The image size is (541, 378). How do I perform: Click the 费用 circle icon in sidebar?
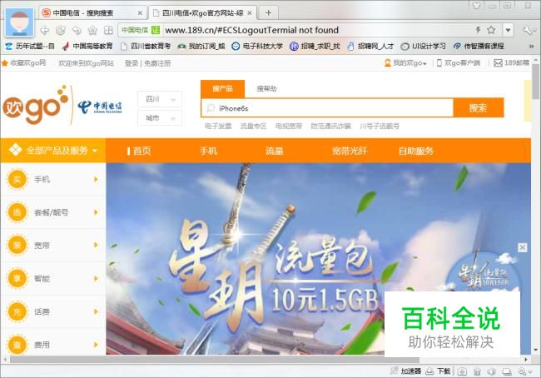[x=17, y=345]
